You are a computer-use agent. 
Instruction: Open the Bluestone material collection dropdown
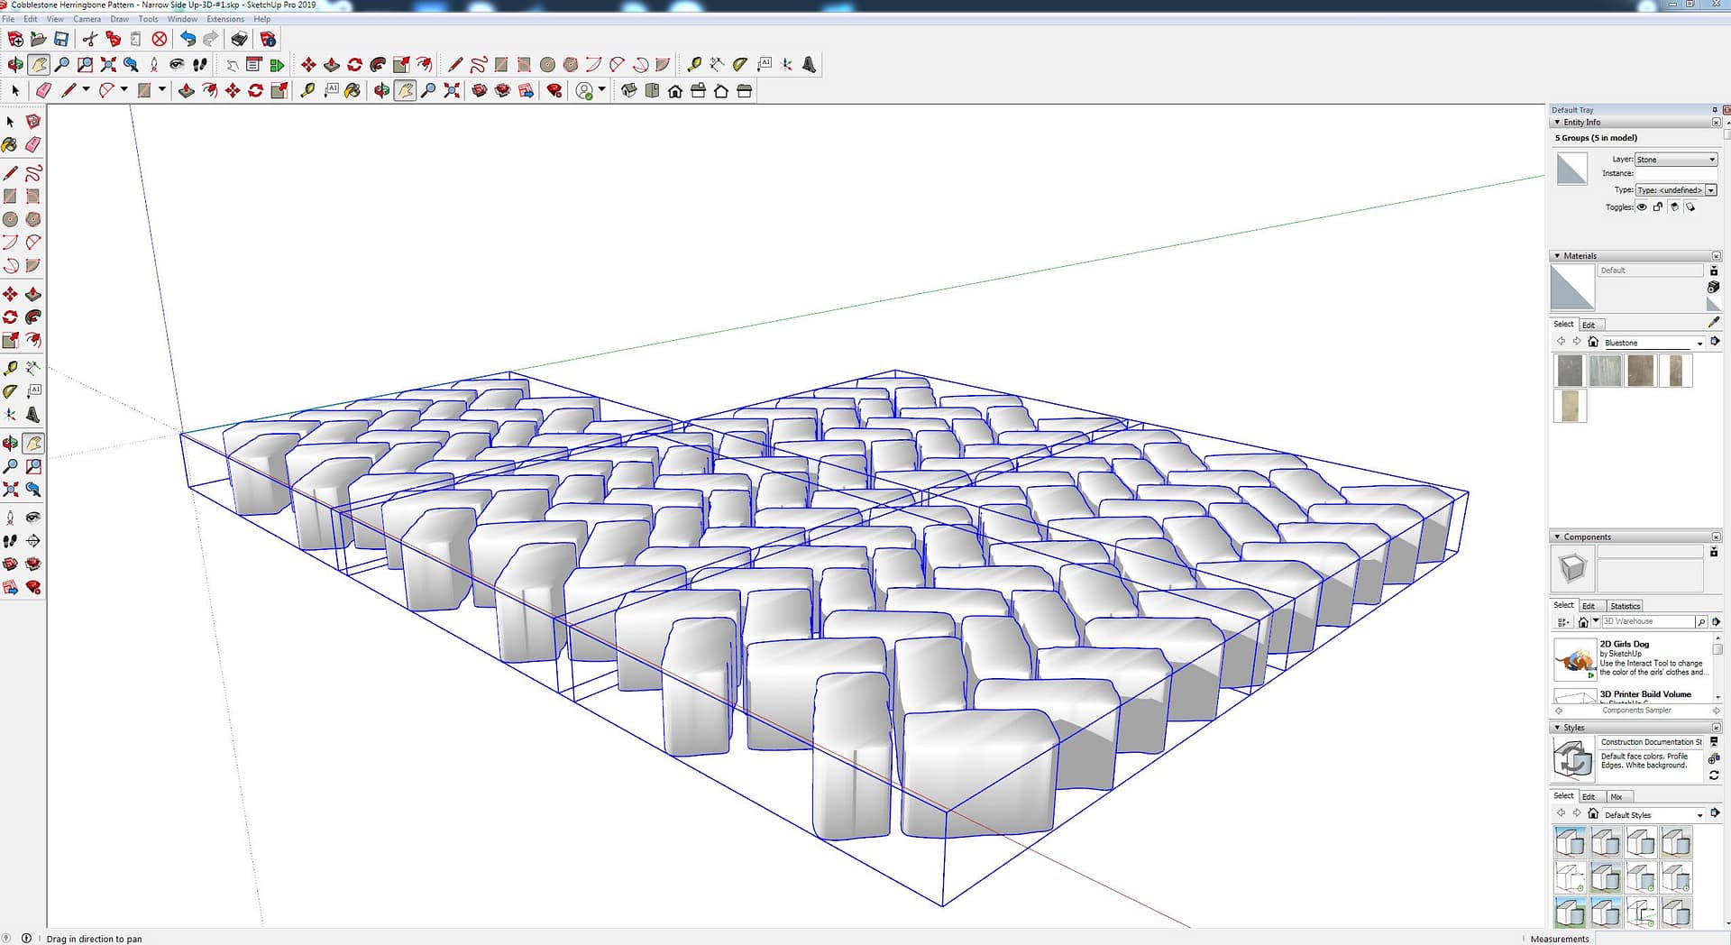1699,344
